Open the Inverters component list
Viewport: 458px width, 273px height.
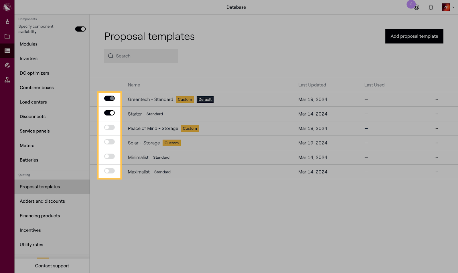coord(29,59)
